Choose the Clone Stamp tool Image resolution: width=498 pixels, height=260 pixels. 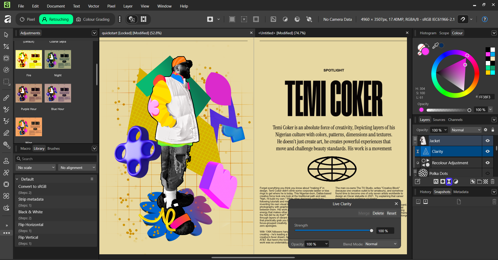6,161
